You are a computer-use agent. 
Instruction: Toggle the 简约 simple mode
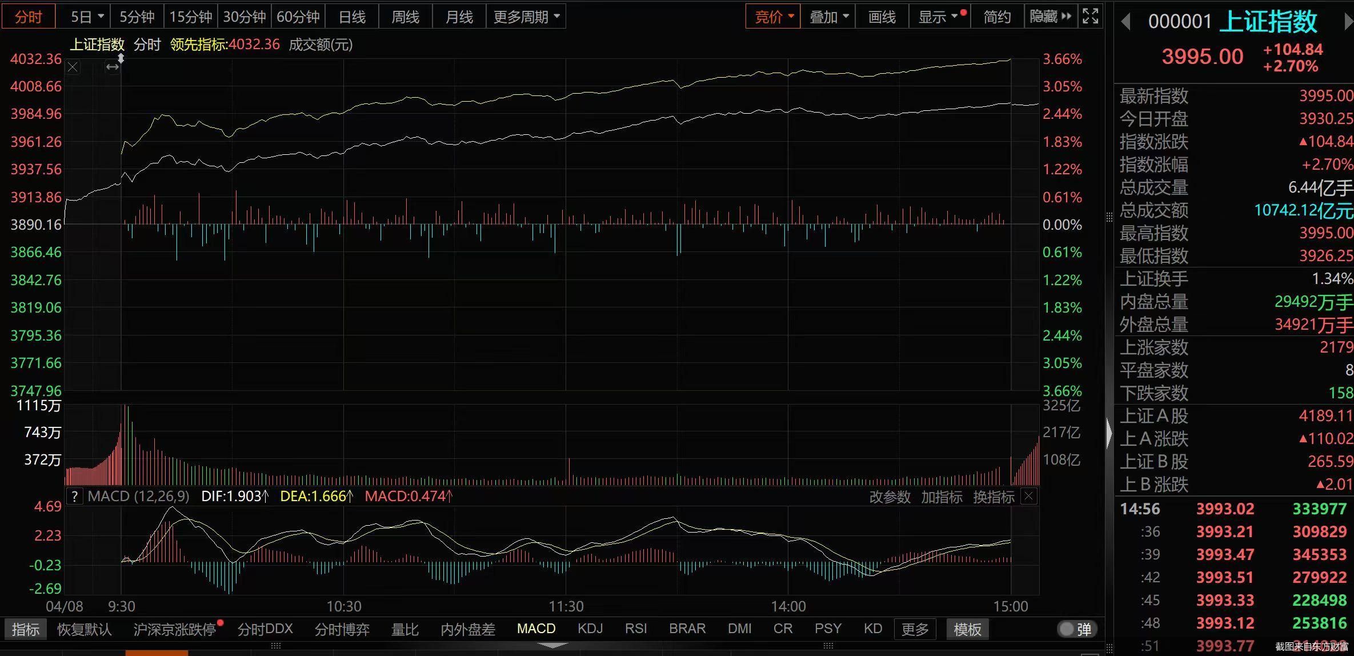pos(997,17)
